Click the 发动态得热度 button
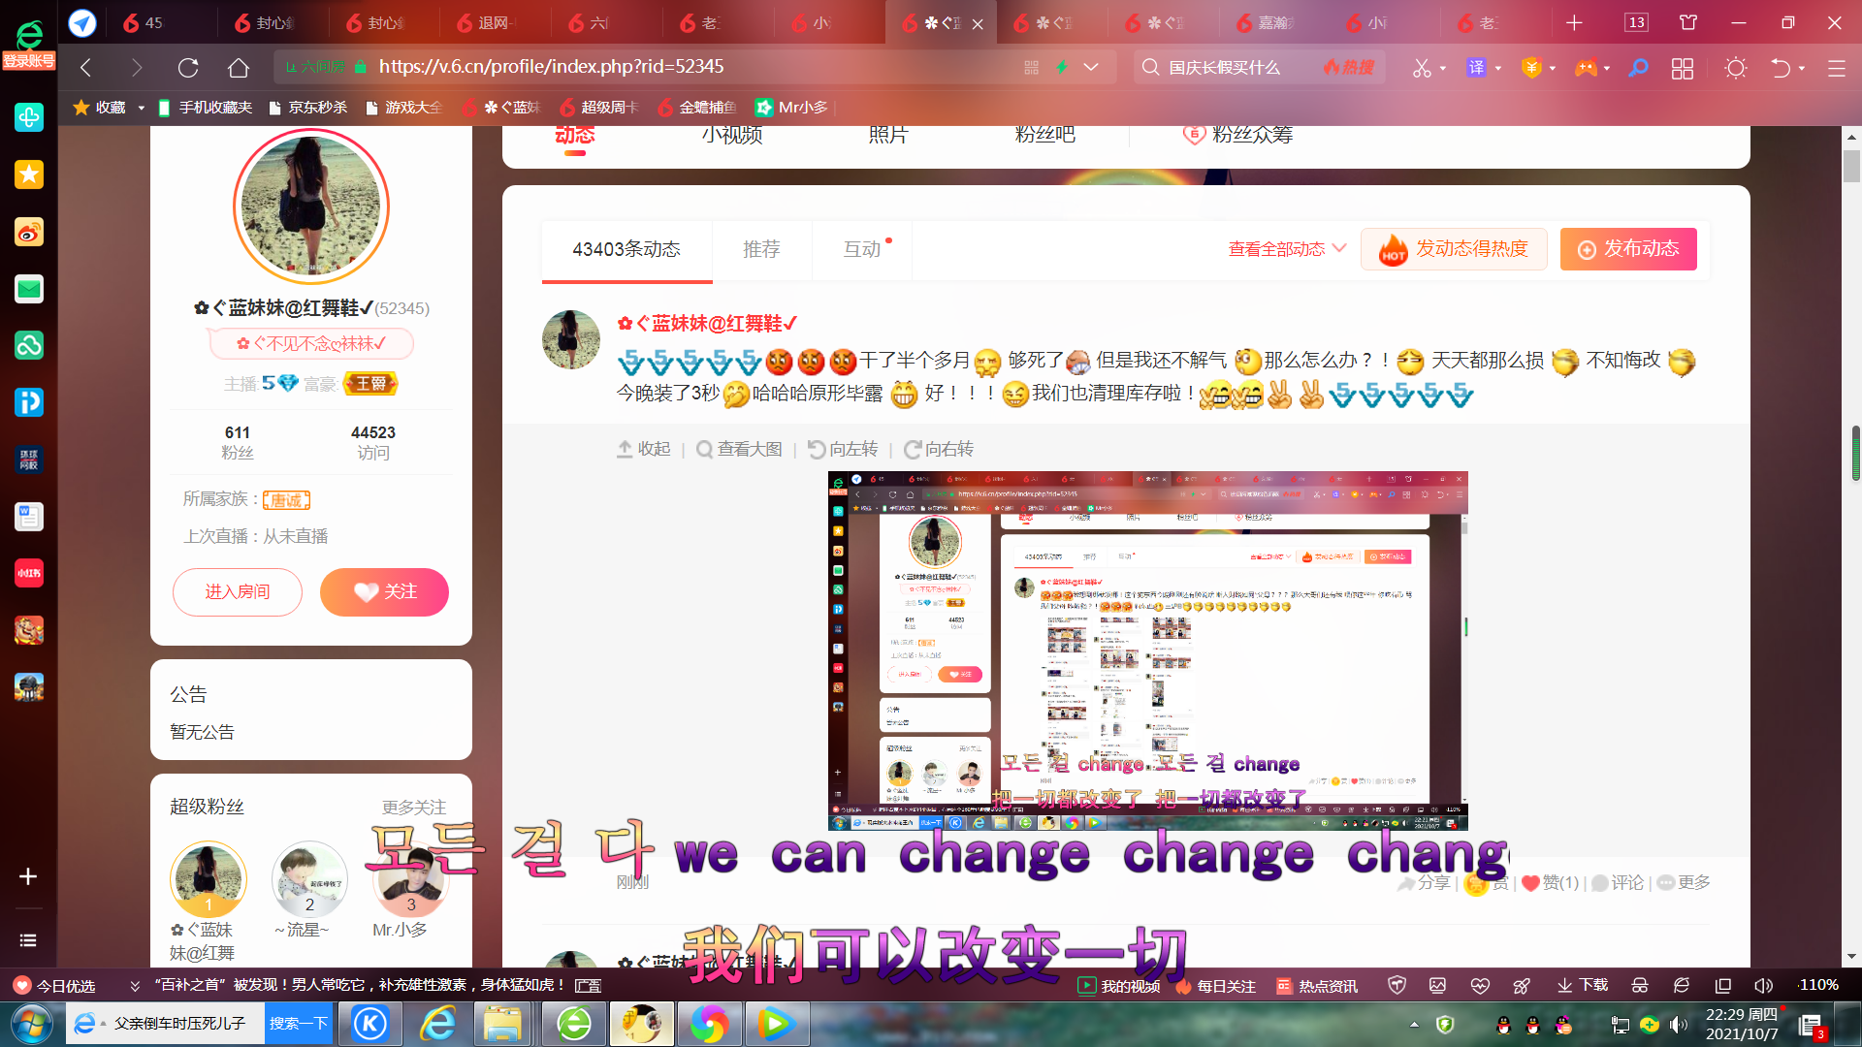 coord(1454,249)
